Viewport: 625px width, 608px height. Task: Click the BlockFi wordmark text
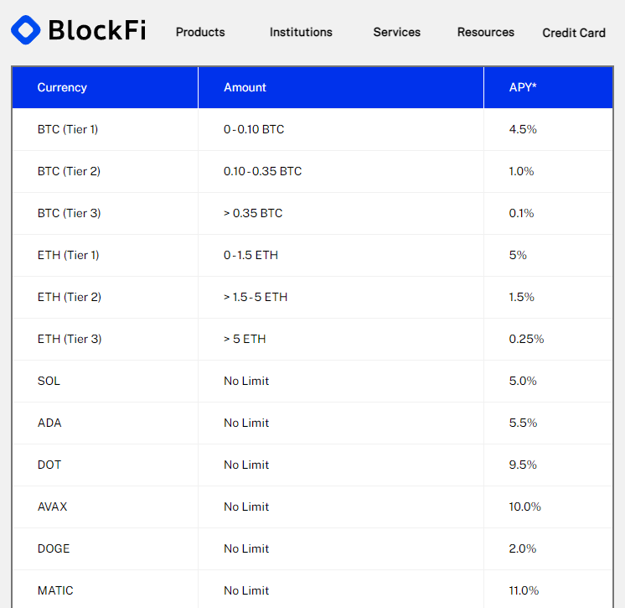97,30
